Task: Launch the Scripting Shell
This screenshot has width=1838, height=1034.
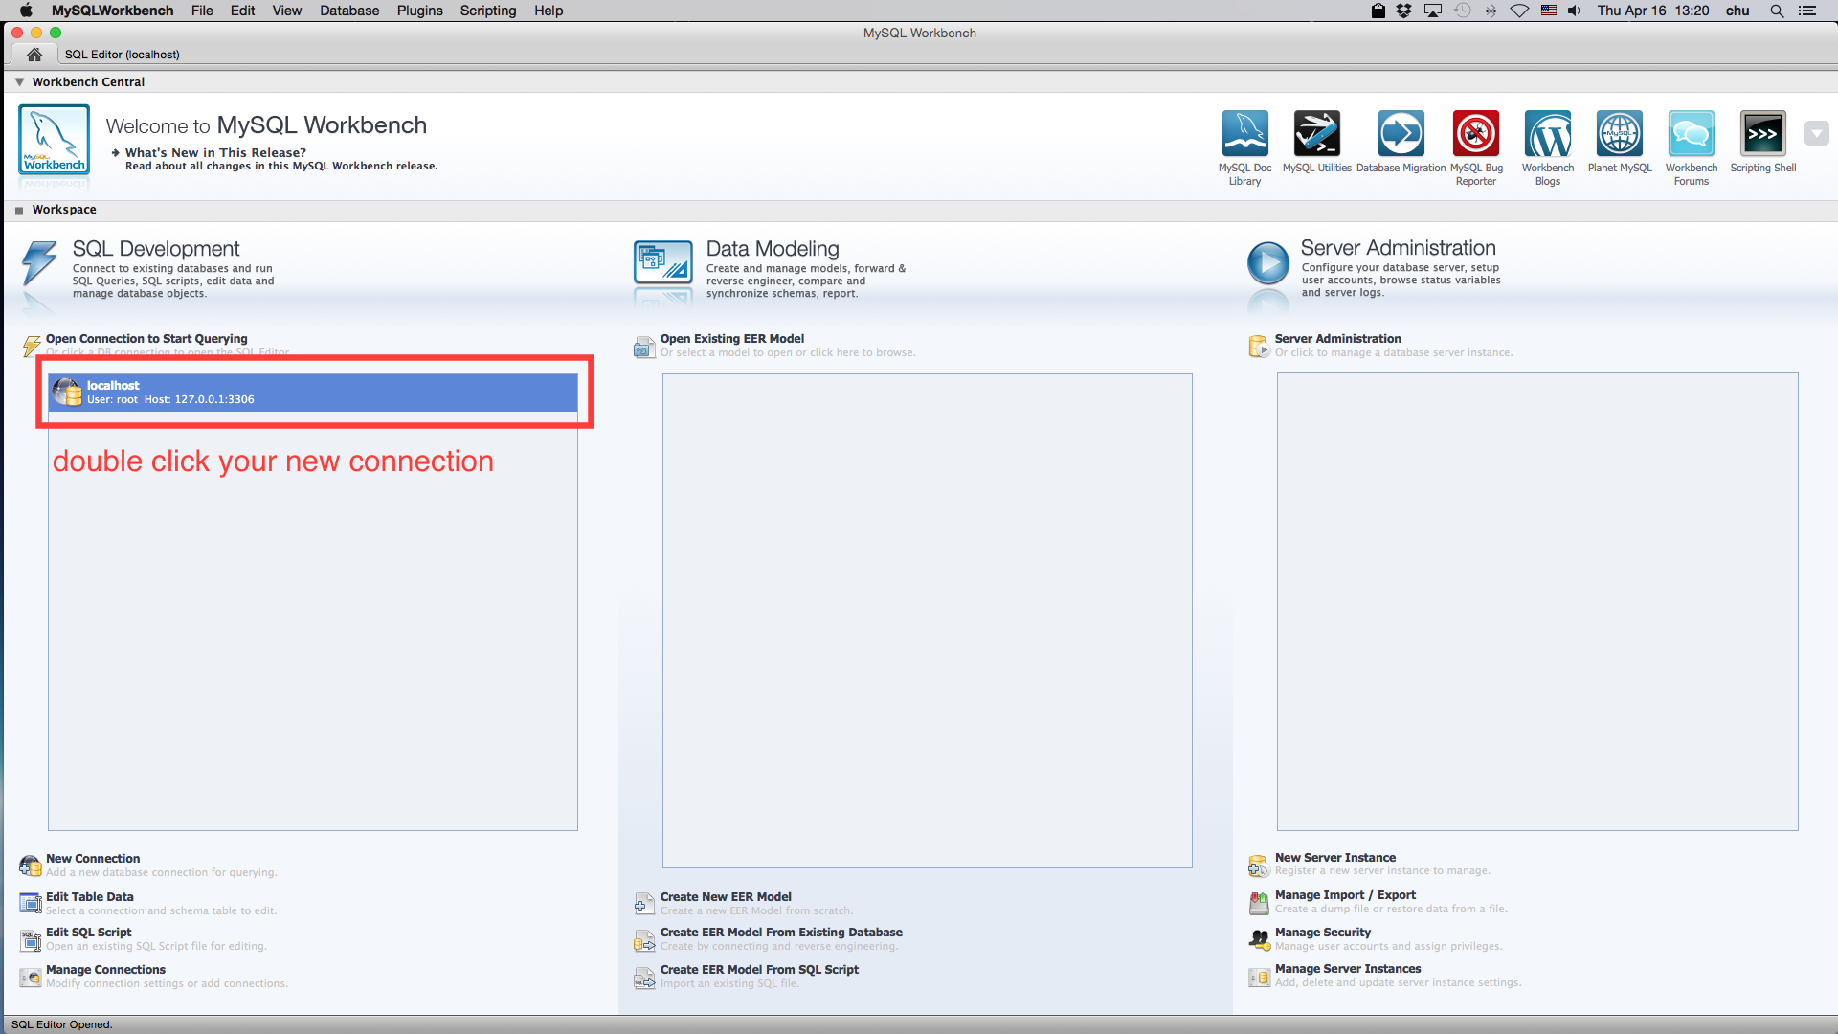Action: pos(1762,134)
